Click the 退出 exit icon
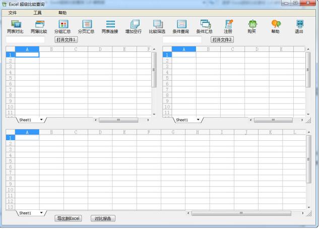 click(x=299, y=27)
